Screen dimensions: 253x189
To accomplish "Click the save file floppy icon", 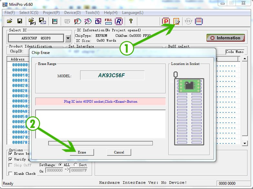I will 20,21.
